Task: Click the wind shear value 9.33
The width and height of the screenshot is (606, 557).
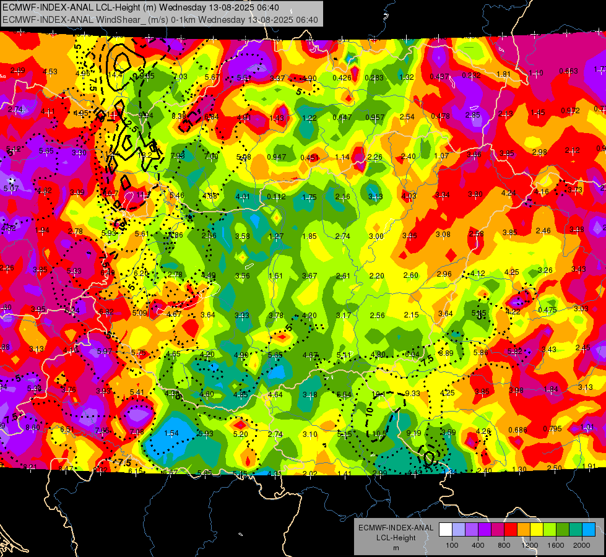Action: [x=412, y=393]
